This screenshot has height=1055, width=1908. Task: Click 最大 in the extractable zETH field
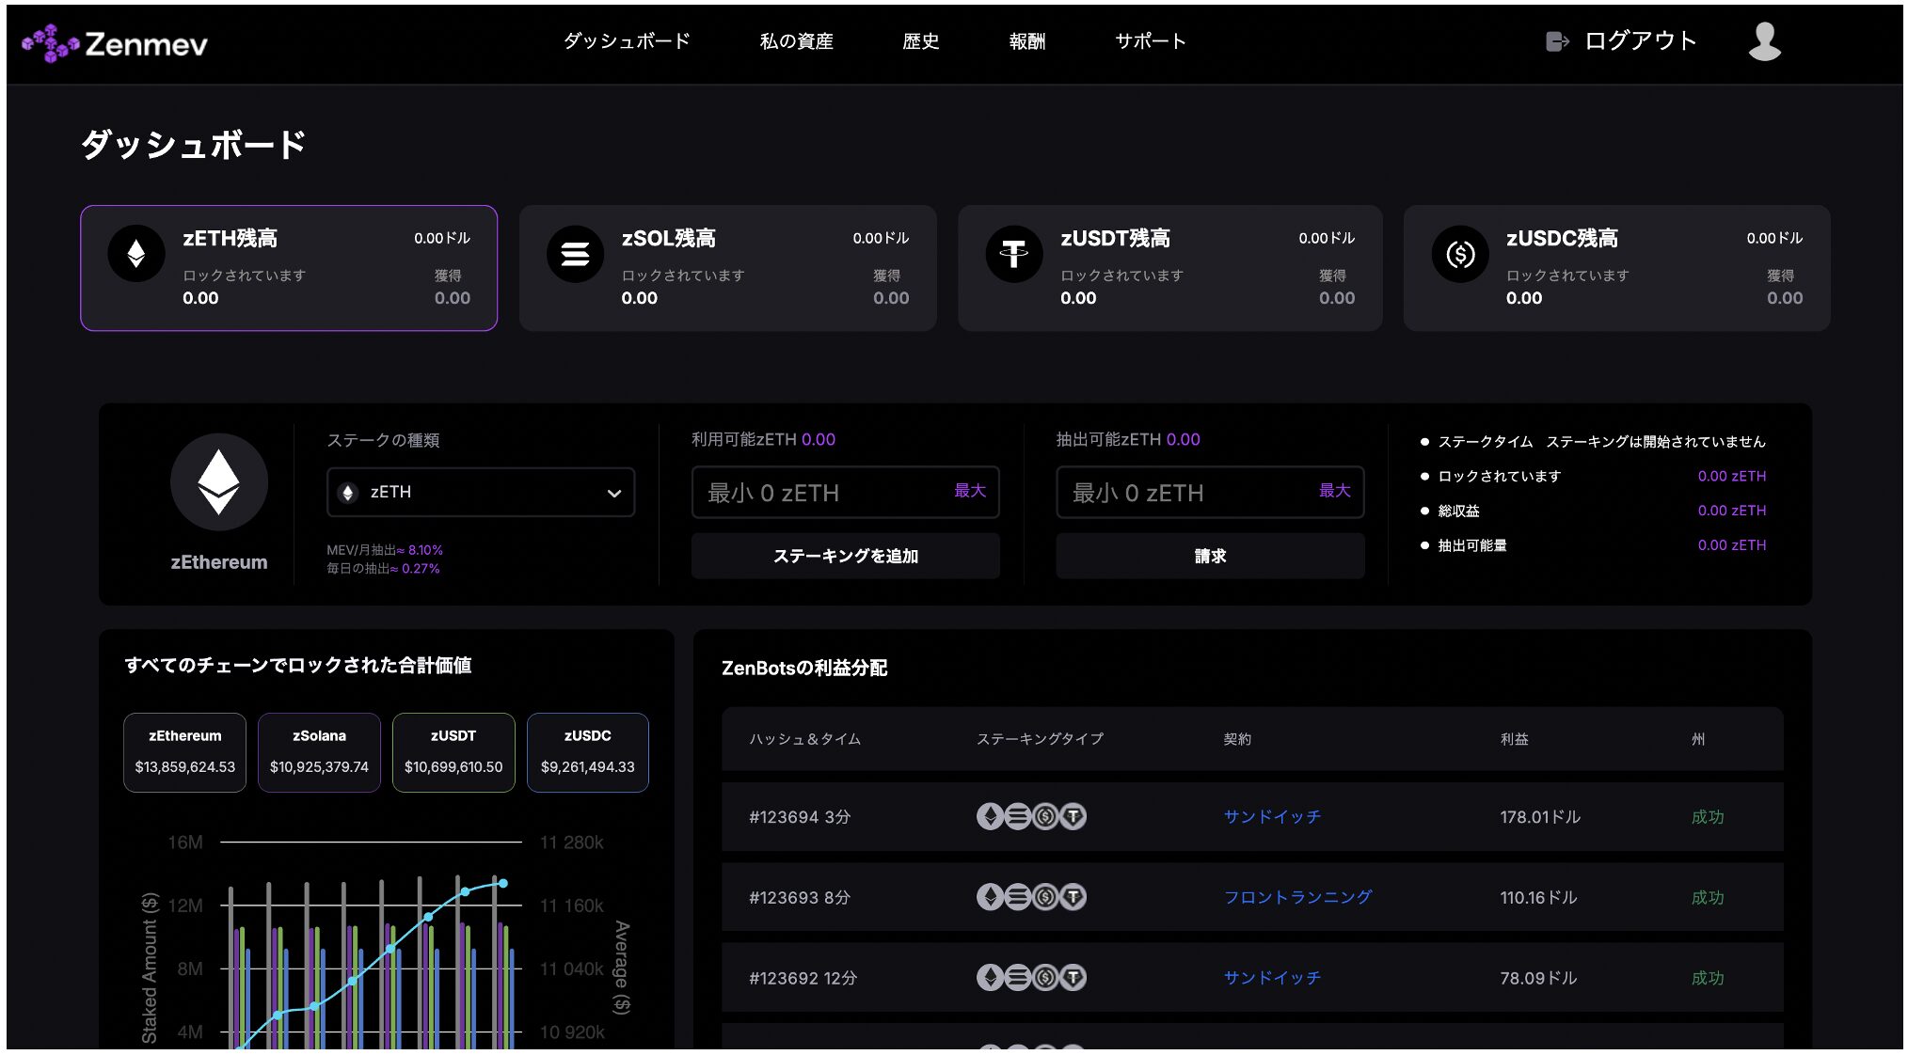click(1334, 491)
